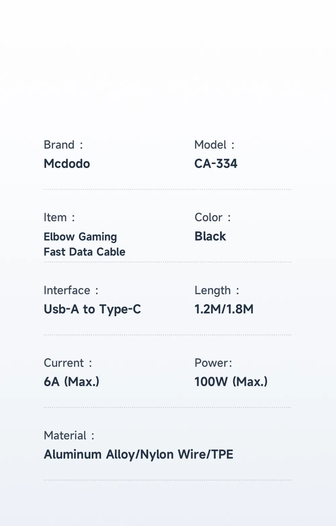
Task: Click the Brand label
Action: (63, 145)
